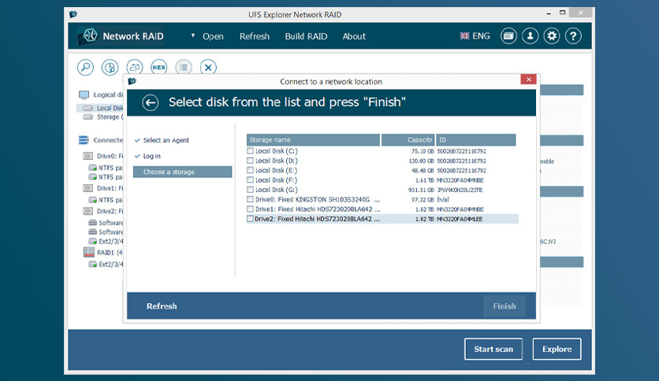Click the Connected storages list icon
Screen dimensions: 659x381
pyautogui.click(x=84, y=140)
